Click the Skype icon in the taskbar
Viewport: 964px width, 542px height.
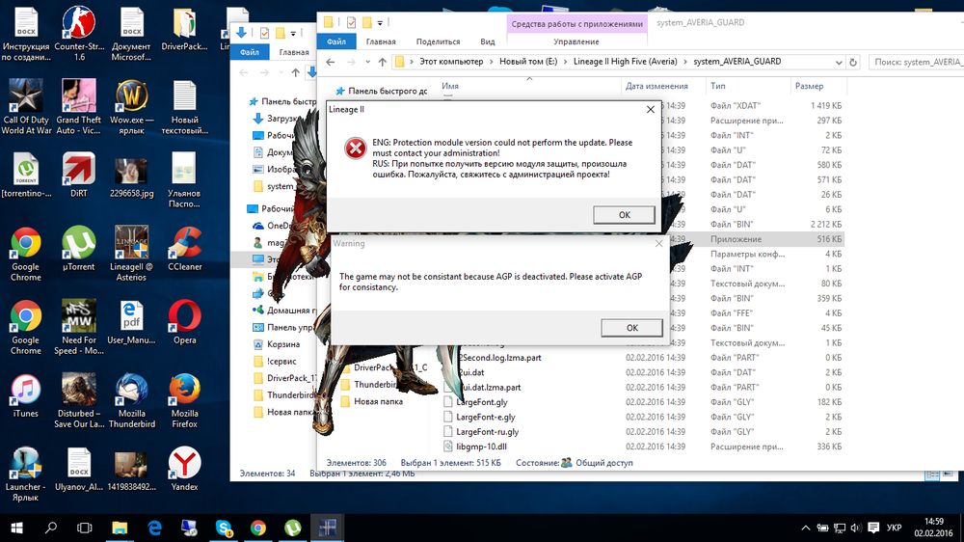pos(224,528)
